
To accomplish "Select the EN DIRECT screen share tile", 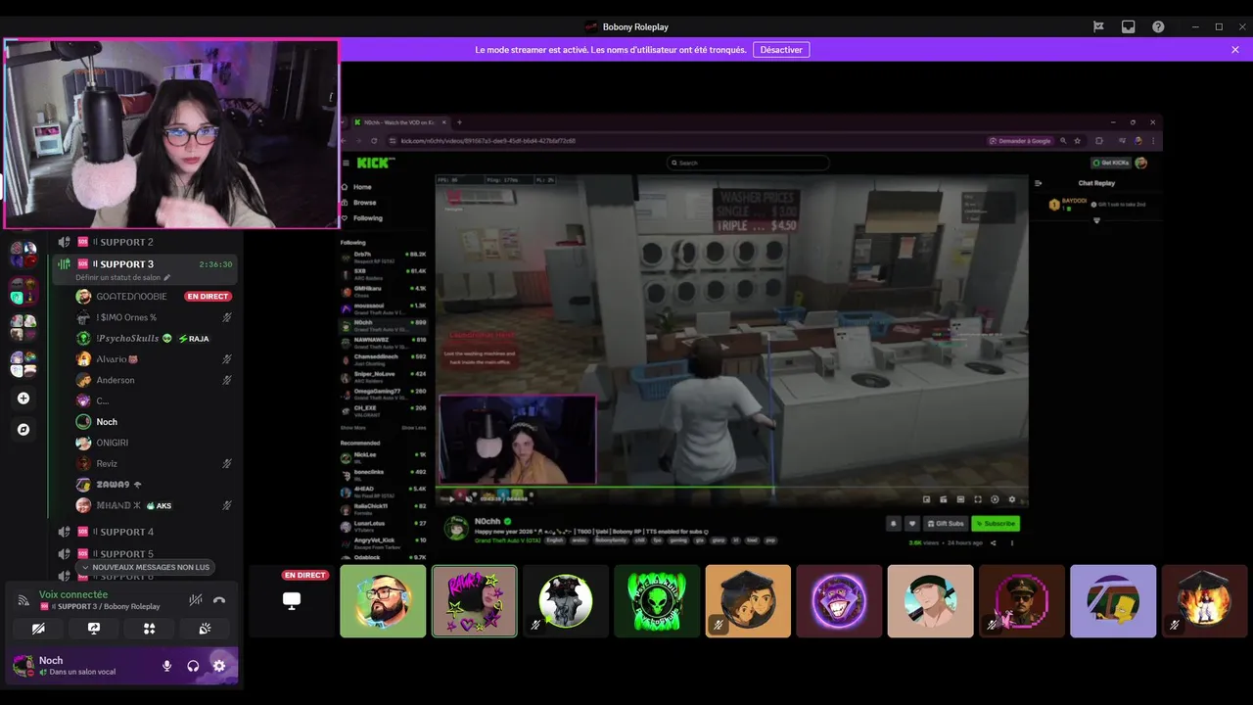I will [x=292, y=601].
